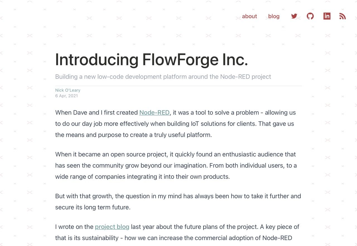This screenshot has width=357, height=246.
Task: Click the paragraph starting When it became
Action: pos(176,165)
